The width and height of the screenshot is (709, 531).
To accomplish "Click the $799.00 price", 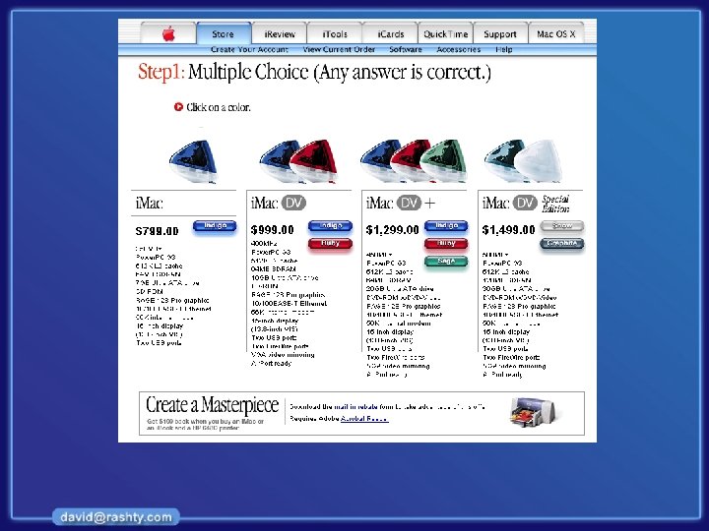I will click(x=157, y=231).
